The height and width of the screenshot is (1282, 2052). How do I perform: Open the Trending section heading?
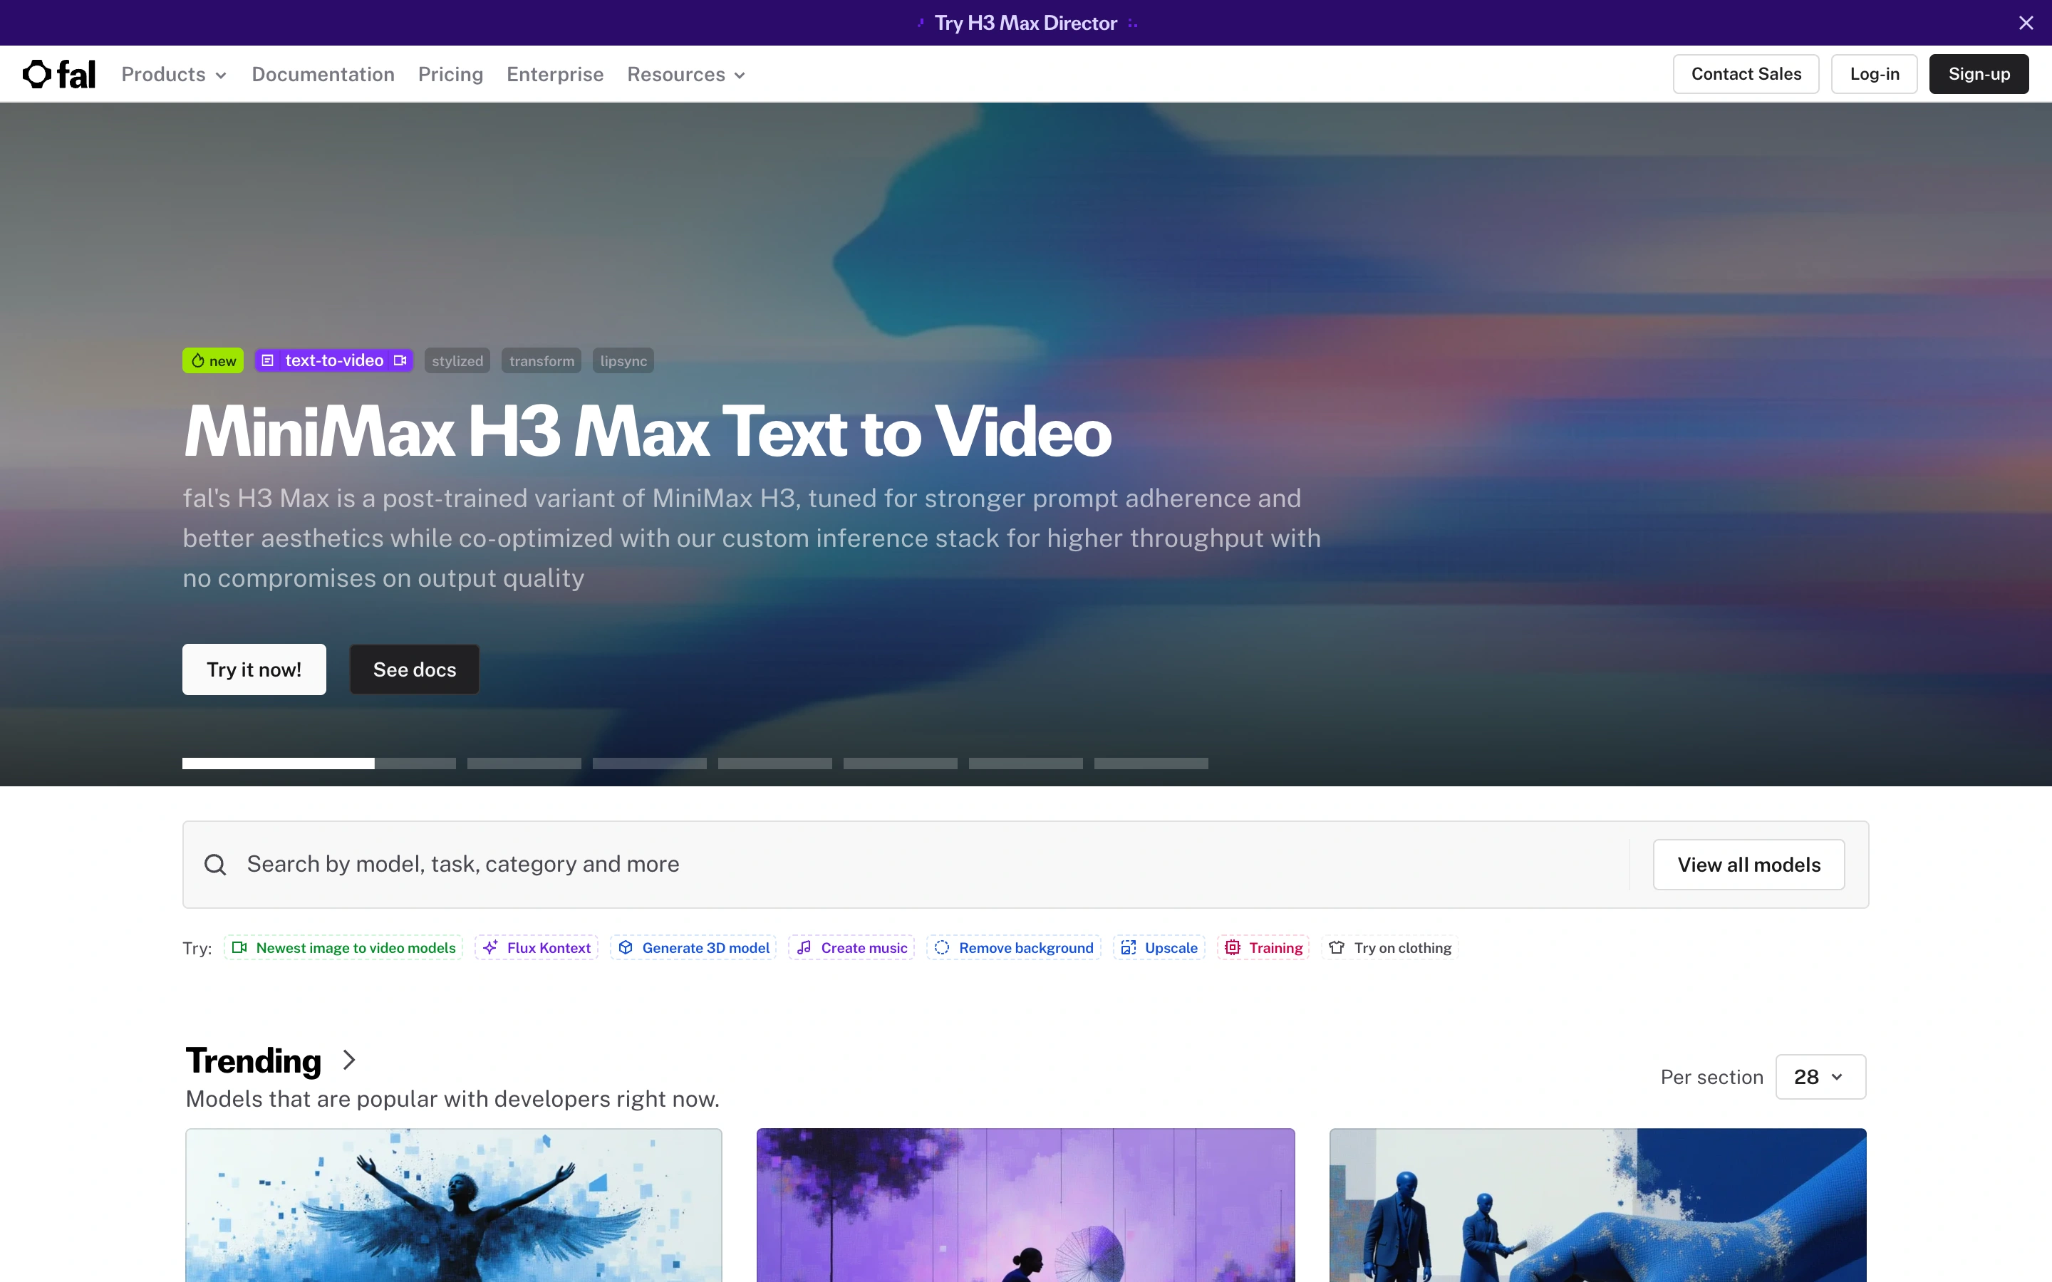tap(254, 1060)
